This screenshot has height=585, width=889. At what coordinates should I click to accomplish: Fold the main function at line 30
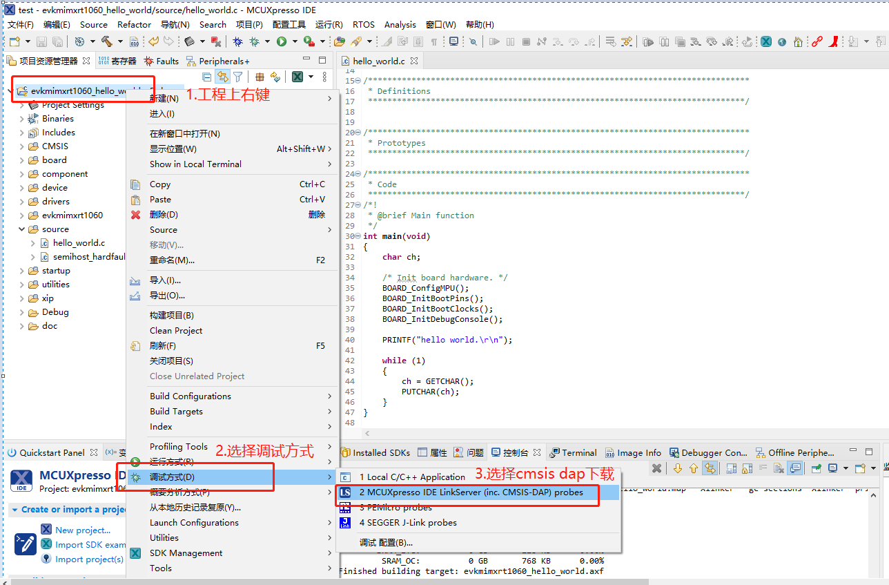357,236
